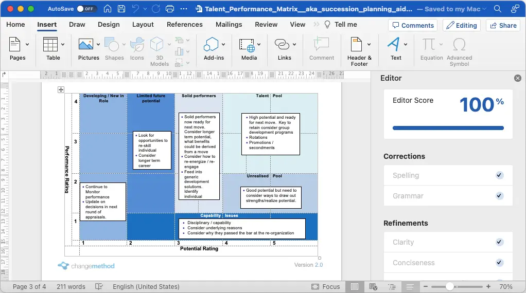Click the Shapes icon
The width and height of the screenshot is (526, 293).
point(112,45)
